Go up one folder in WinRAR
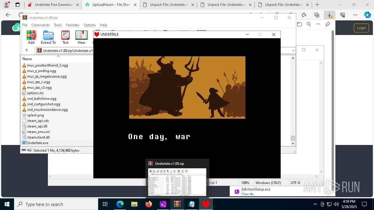This screenshot has width=374, height=210. pyautogui.click(x=27, y=50)
